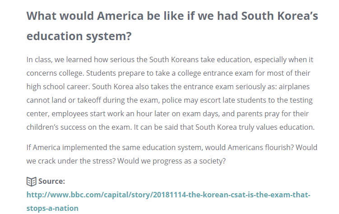Open the BBC Korean CSAT article link
Image resolution: width=339 pixels, height=214 pixels.
pyautogui.click(x=168, y=195)
